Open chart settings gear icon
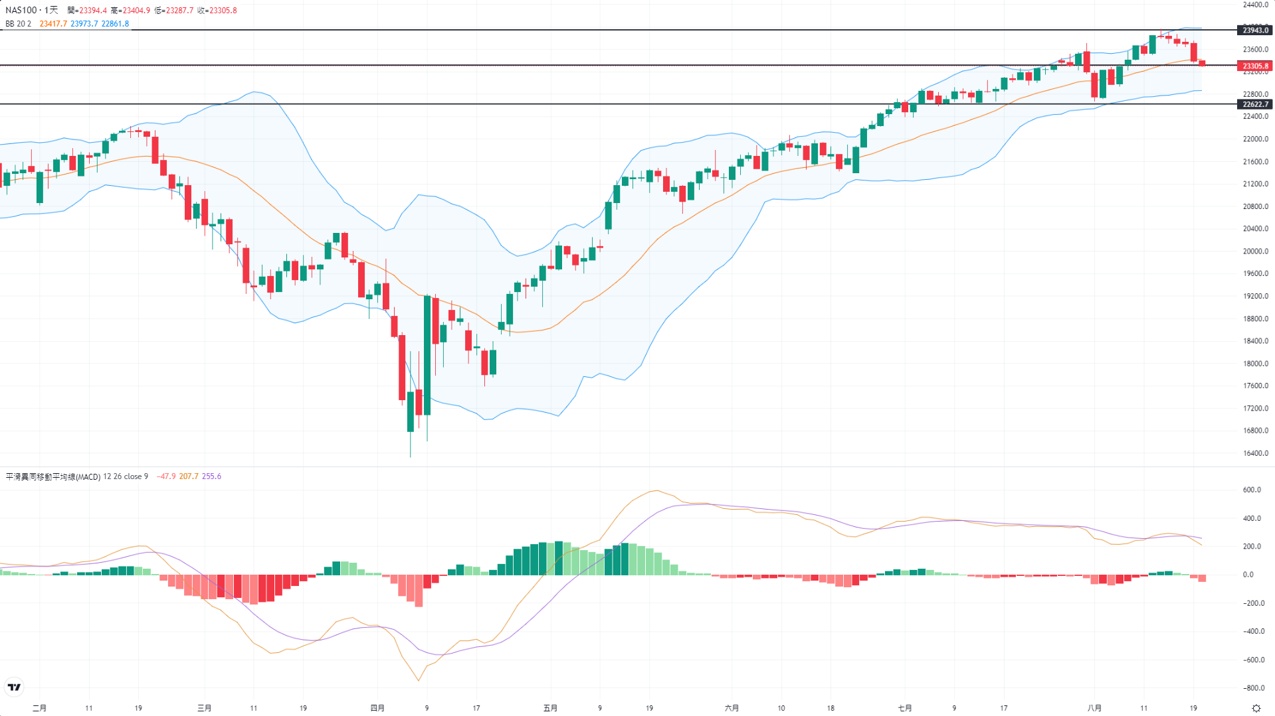 (x=1256, y=708)
